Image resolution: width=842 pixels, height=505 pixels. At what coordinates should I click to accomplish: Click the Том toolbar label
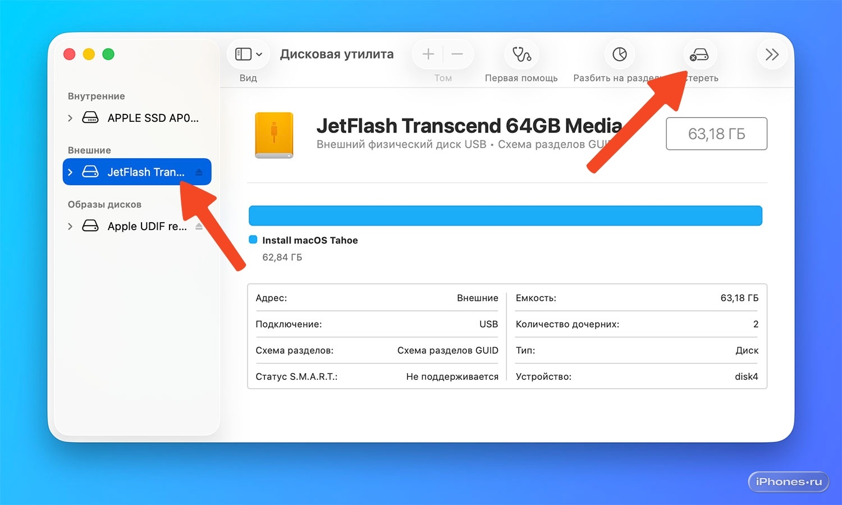coord(443,78)
